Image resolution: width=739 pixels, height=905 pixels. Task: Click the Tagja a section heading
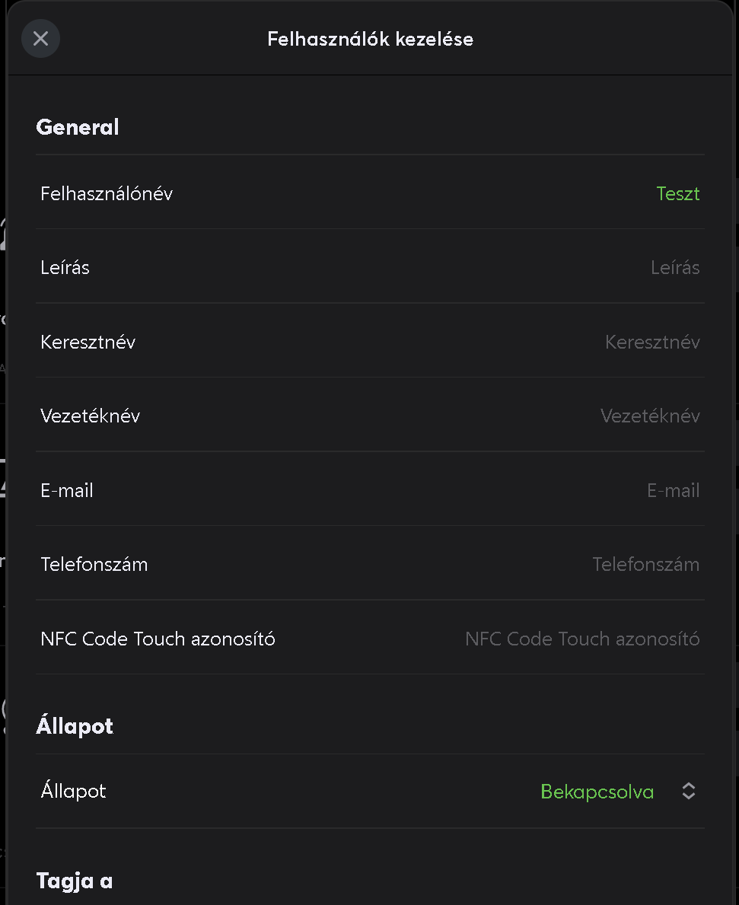75,881
